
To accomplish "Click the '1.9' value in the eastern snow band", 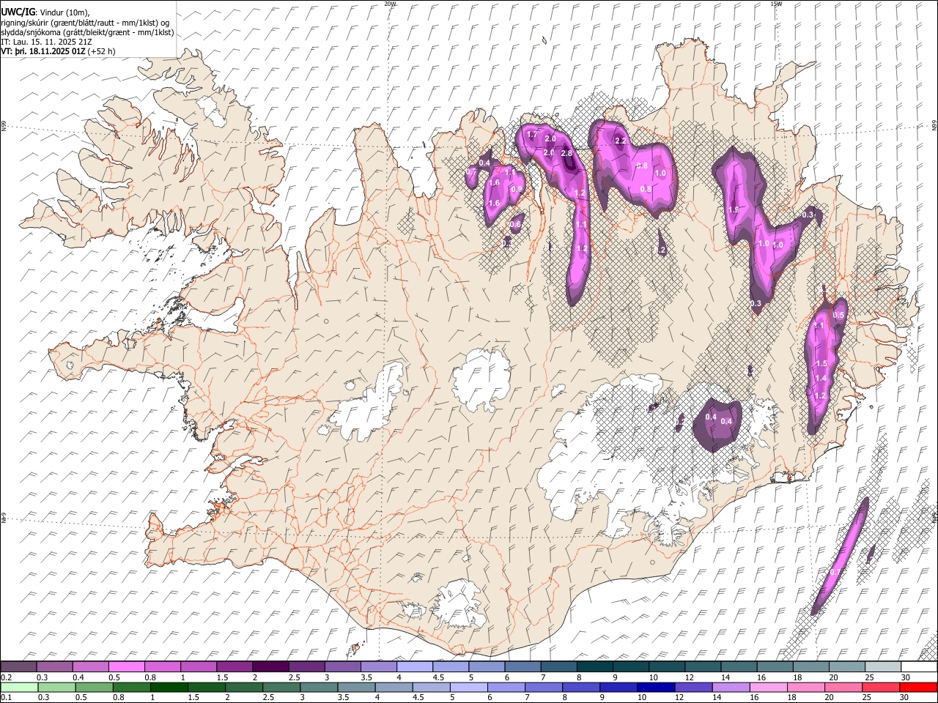I will [x=734, y=210].
